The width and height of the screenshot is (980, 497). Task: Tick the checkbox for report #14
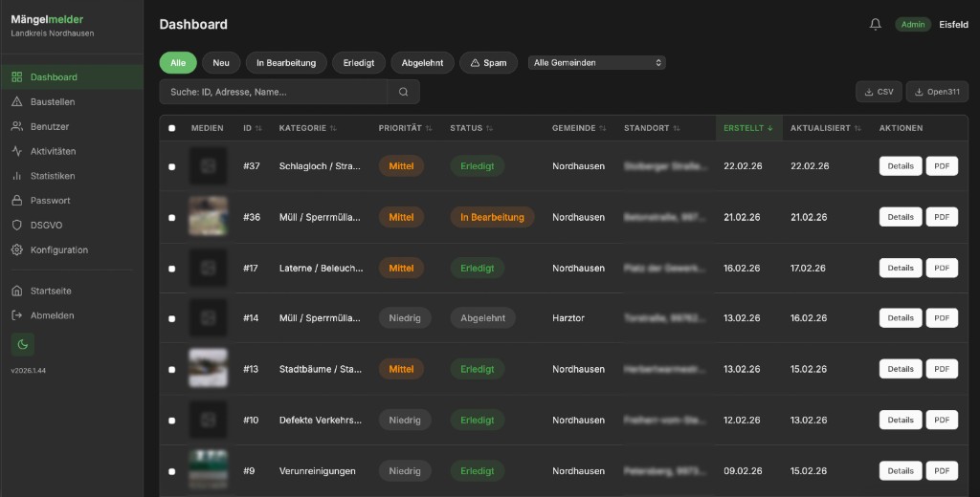click(x=172, y=318)
